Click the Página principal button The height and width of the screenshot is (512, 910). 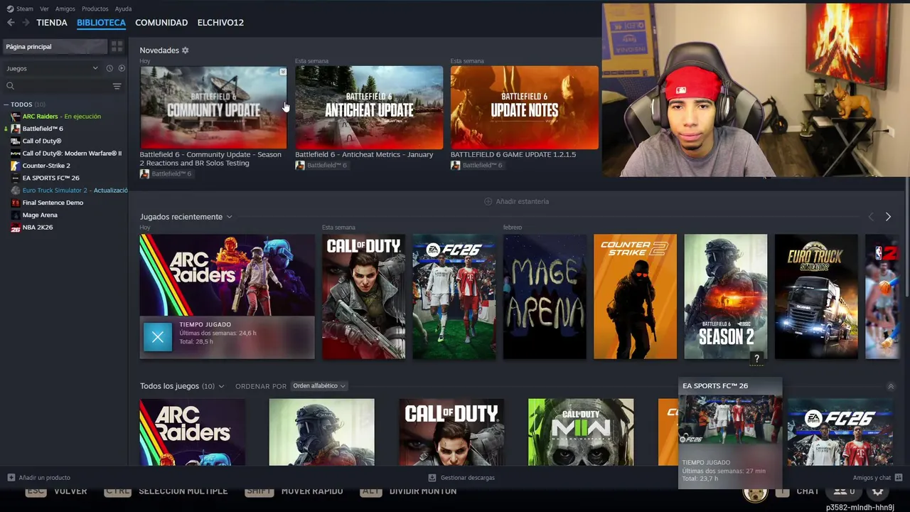[55, 46]
